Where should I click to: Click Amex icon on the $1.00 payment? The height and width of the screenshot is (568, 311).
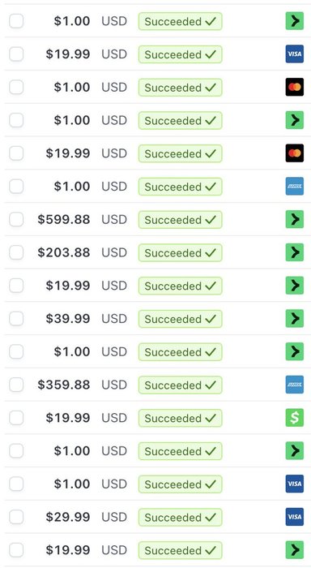pyautogui.click(x=294, y=186)
